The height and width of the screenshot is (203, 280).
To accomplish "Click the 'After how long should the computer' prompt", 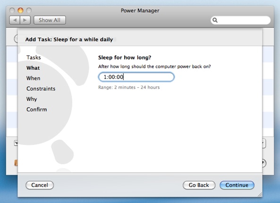I will point(154,67).
